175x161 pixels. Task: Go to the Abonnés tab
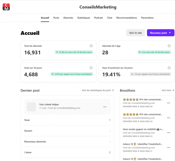pos(68,18)
